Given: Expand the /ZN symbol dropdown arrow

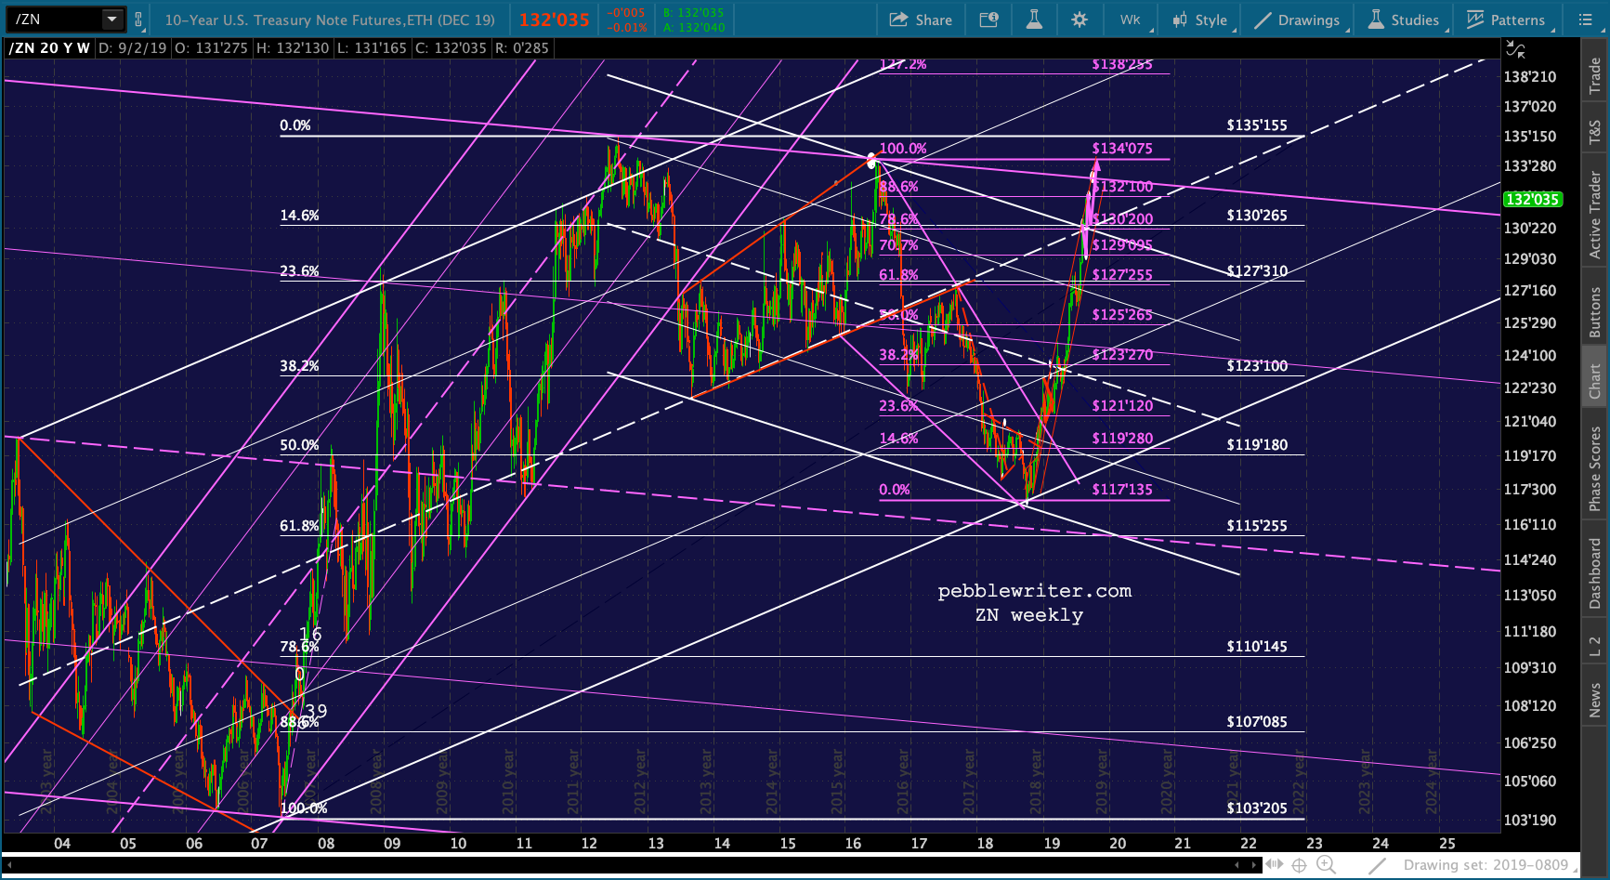Looking at the screenshot, I should point(111,19).
